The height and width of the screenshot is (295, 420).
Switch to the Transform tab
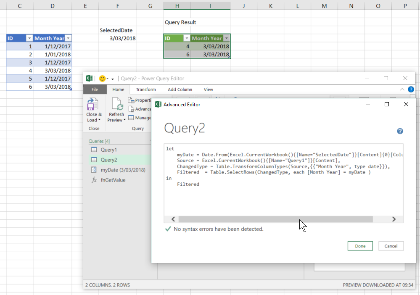(146, 90)
